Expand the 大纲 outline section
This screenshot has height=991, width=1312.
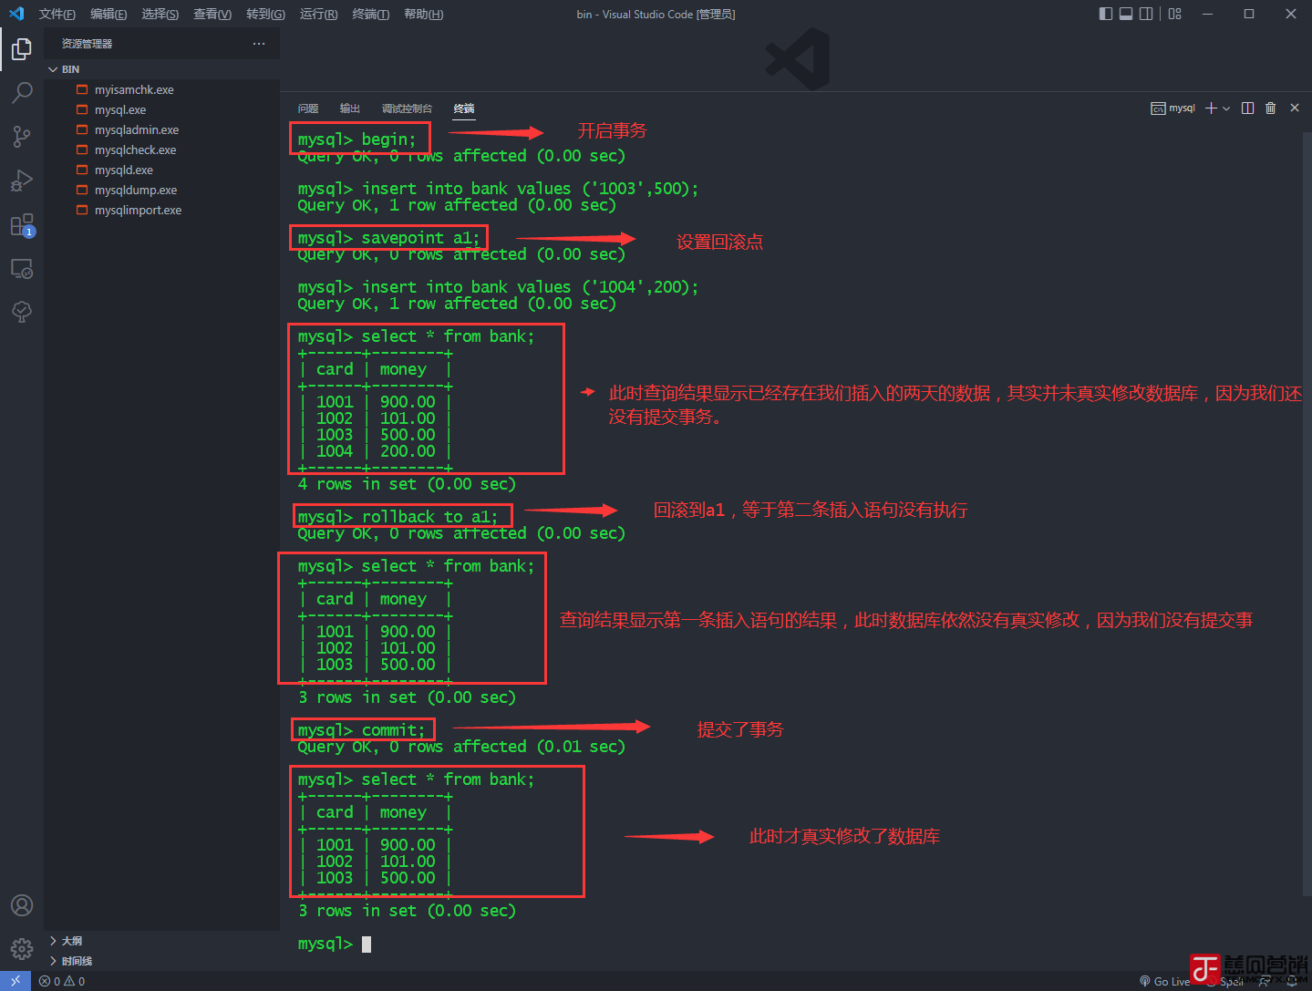[x=162, y=941]
